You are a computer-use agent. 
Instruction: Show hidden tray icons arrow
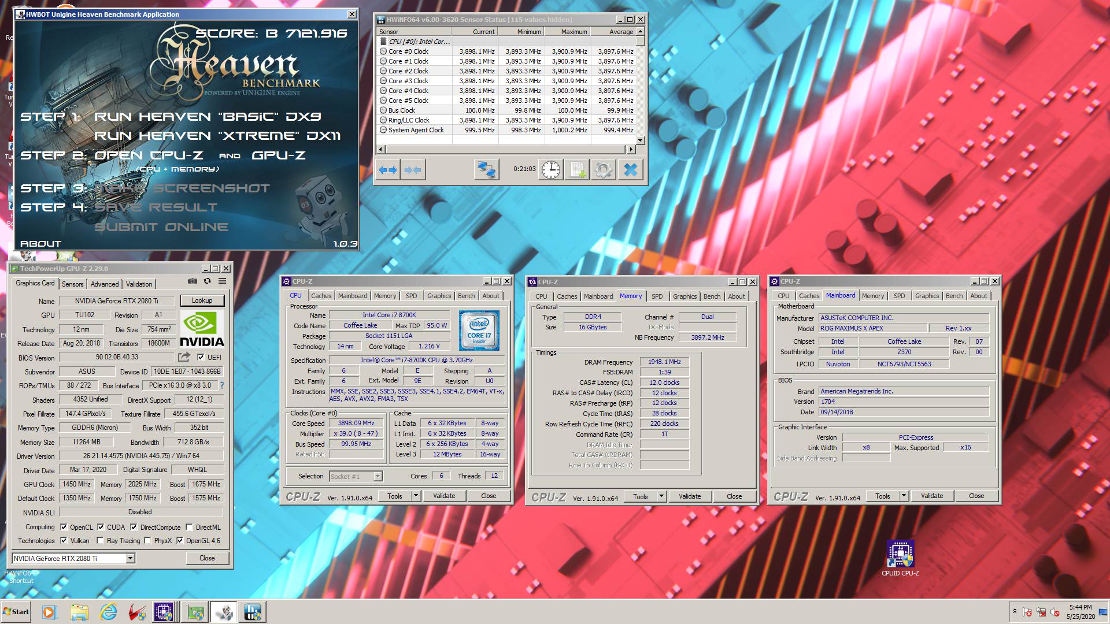click(1015, 611)
